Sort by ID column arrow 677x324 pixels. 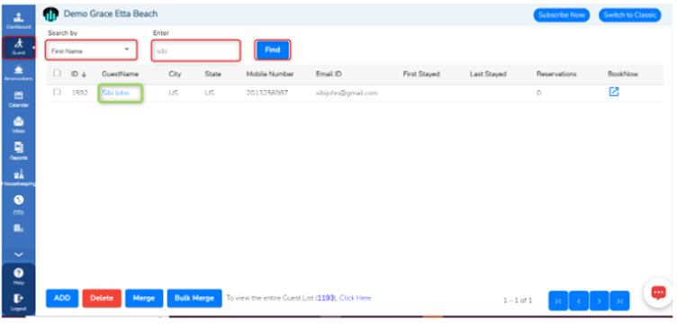tap(84, 74)
